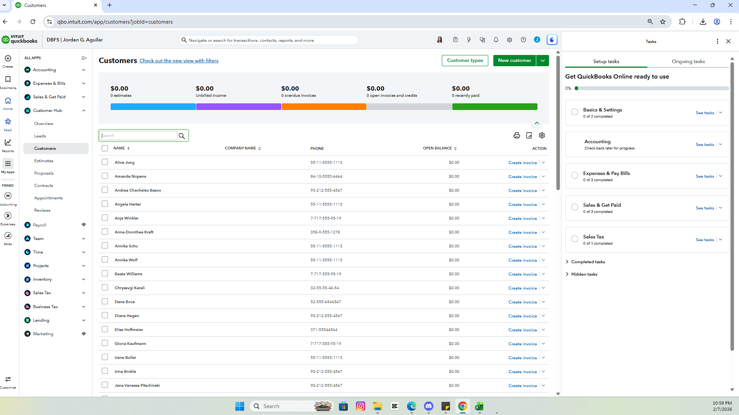Image resolution: width=739 pixels, height=415 pixels.
Task: Open action dropdown for Diana Hagen
Action: (x=543, y=316)
